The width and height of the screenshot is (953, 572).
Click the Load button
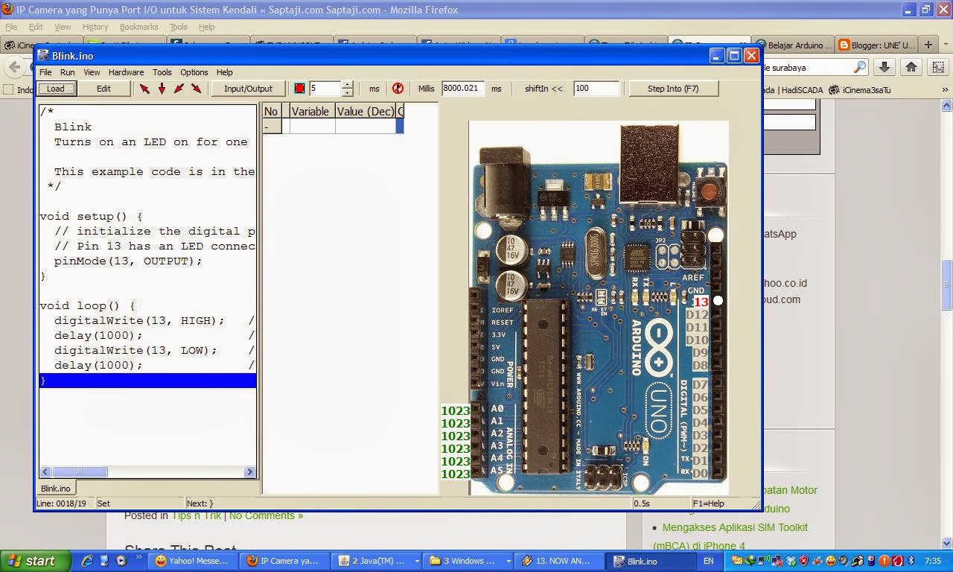point(57,89)
